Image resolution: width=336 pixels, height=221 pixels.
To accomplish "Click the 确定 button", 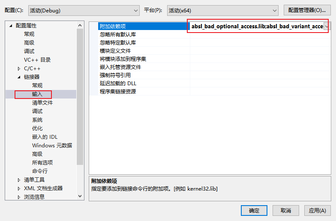I will coord(254,211).
